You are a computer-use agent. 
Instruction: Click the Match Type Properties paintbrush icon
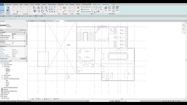pos(18,12)
